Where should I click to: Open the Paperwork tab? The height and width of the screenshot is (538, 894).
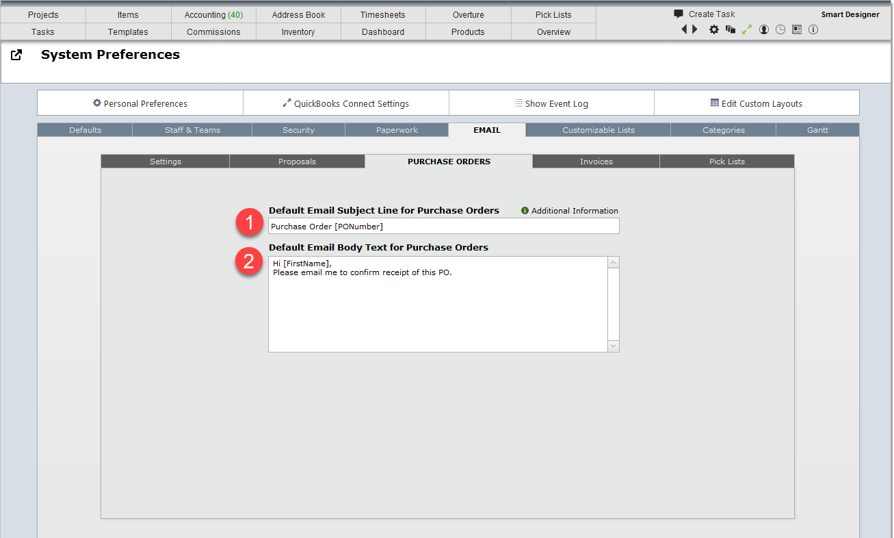tap(397, 130)
